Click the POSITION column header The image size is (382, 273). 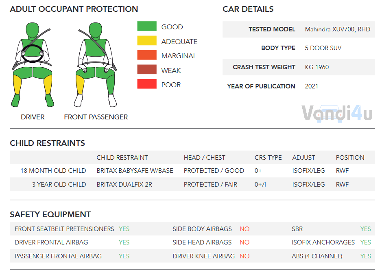[x=350, y=158]
